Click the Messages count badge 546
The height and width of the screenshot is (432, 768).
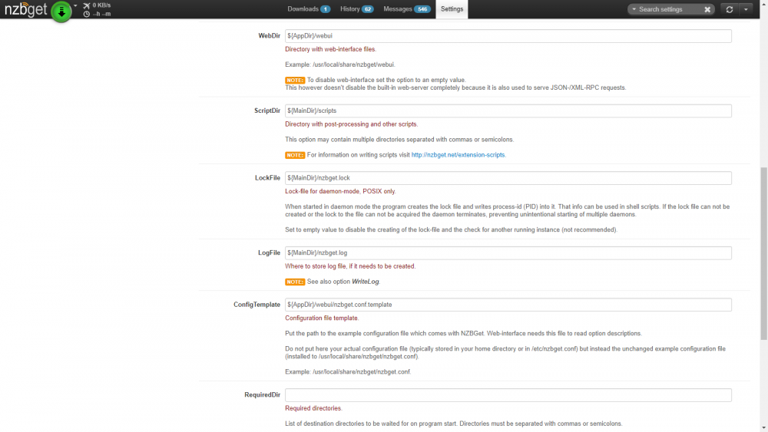[x=422, y=9]
